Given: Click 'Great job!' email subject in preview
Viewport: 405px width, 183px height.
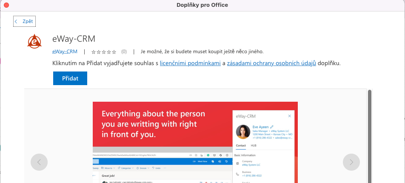Looking at the screenshot, I should pyautogui.click(x=109, y=176).
